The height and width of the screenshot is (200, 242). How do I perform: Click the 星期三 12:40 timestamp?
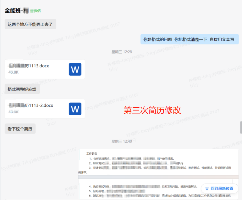pos(122,141)
